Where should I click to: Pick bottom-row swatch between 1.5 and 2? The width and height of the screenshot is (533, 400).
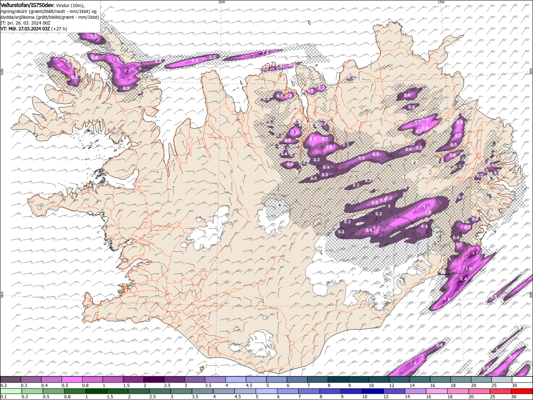[117, 391]
